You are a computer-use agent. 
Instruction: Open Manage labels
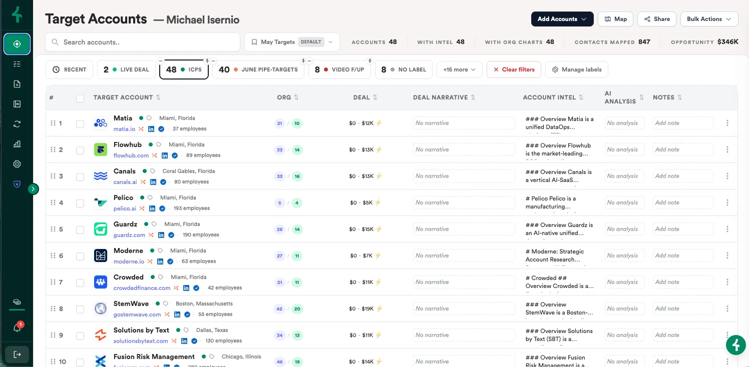(577, 69)
